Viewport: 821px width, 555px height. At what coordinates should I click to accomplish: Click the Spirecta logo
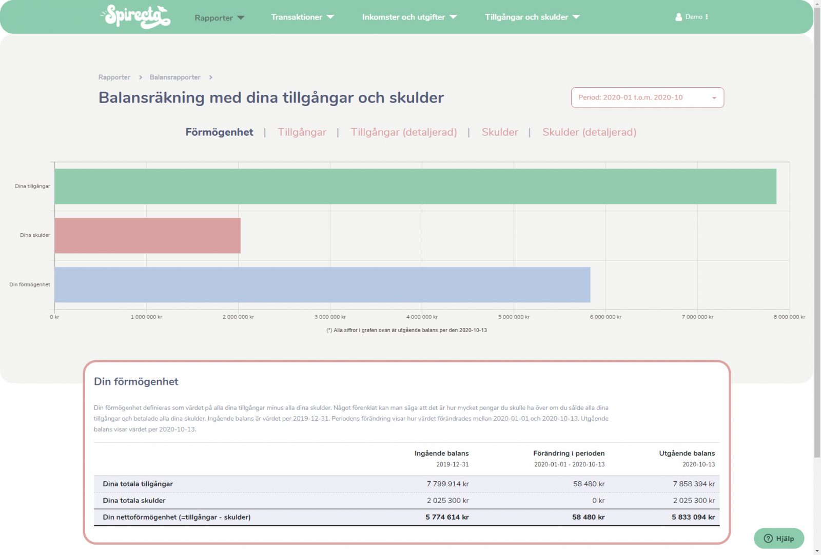tap(135, 16)
